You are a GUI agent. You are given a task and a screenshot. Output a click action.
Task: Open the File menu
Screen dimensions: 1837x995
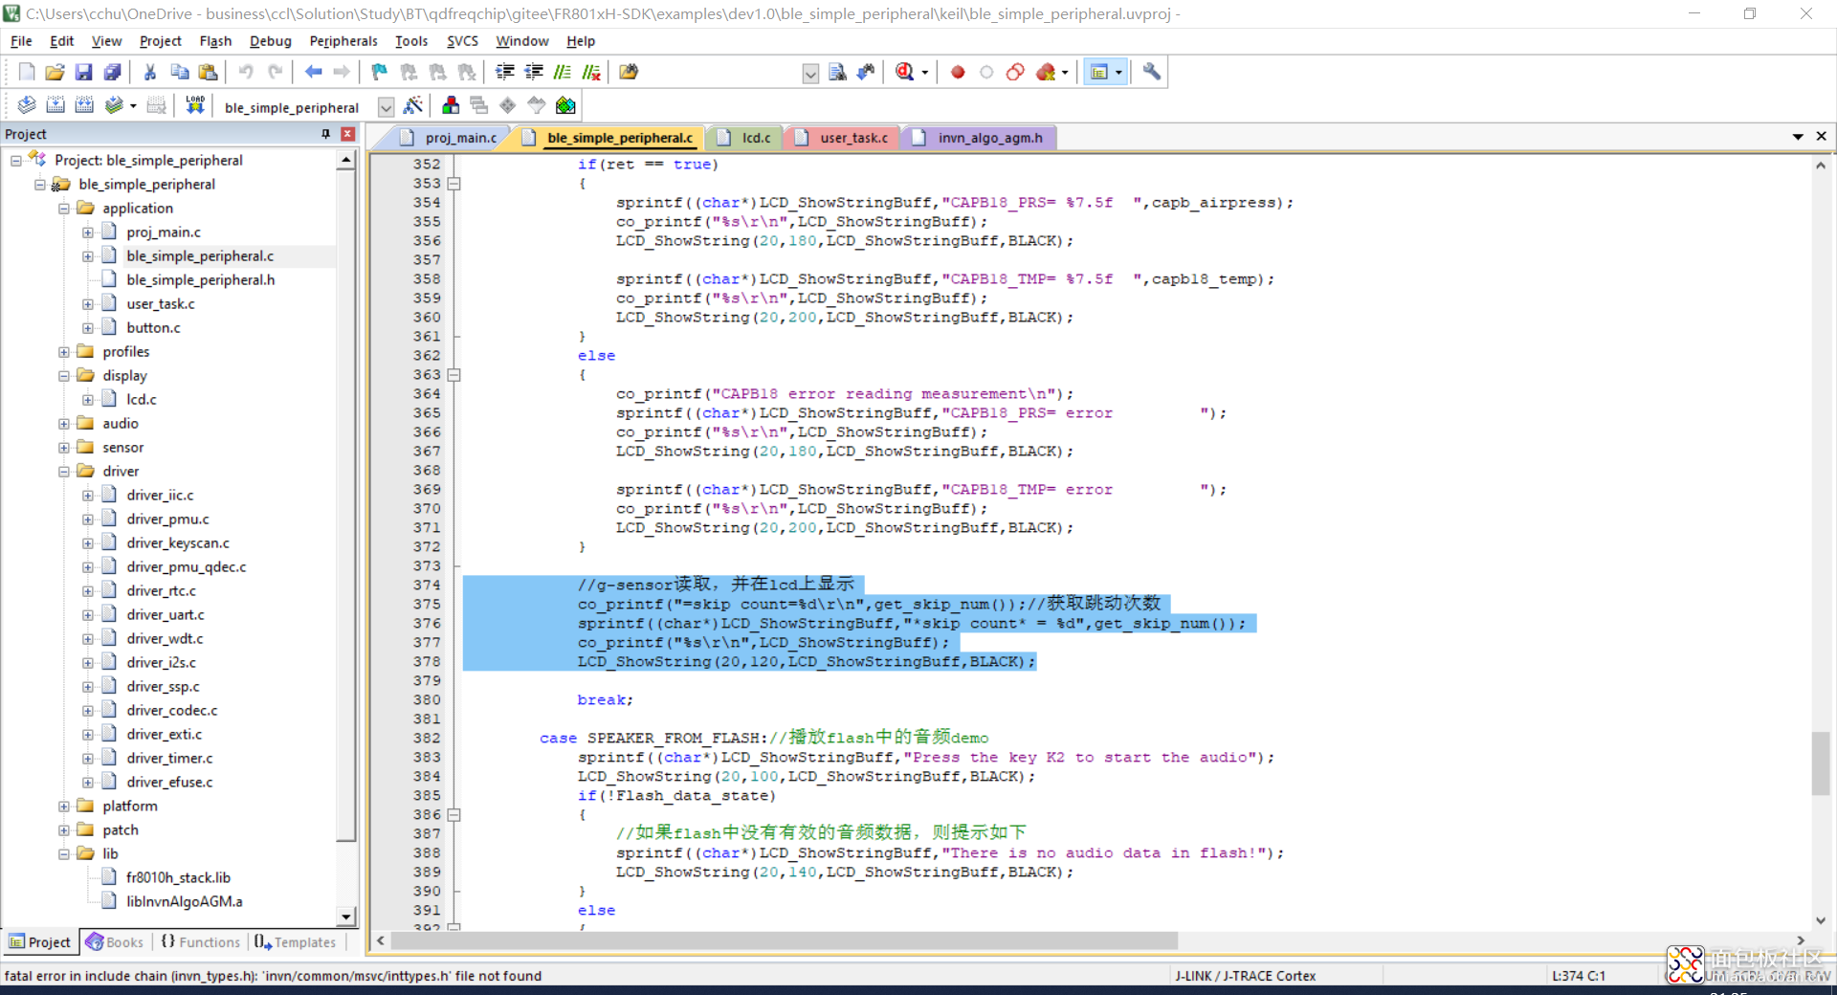pyautogui.click(x=21, y=41)
